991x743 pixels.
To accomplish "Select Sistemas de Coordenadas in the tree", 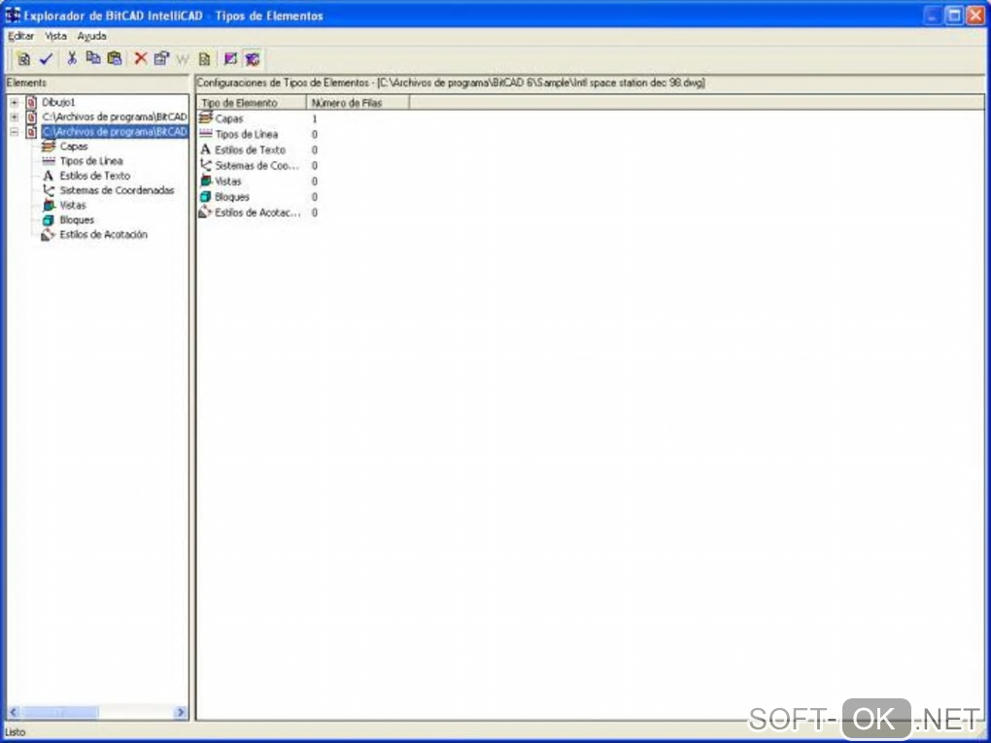I will click(117, 190).
